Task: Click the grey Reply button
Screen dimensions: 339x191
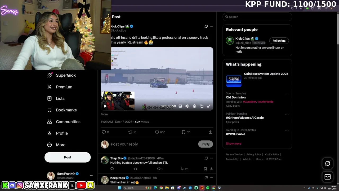Action: (206, 144)
